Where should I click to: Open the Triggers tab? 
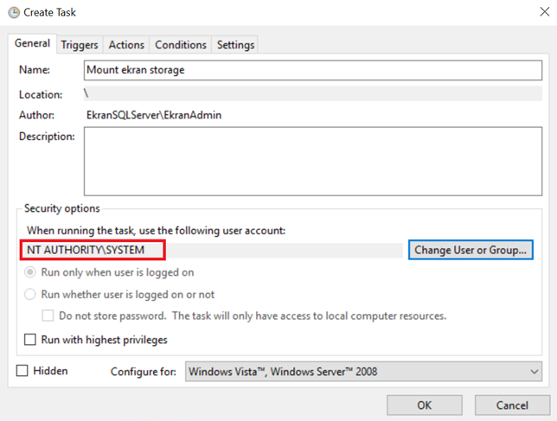pyautogui.click(x=80, y=45)
